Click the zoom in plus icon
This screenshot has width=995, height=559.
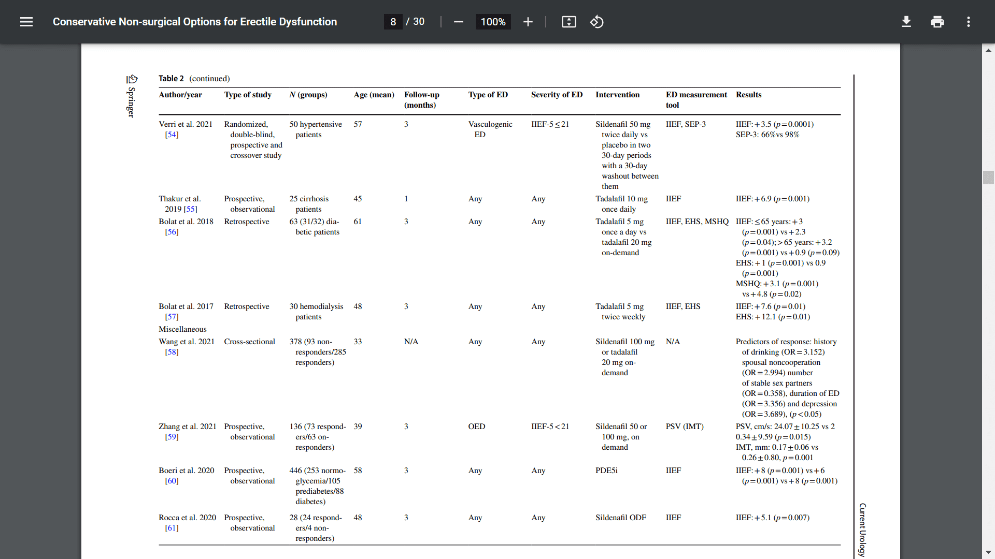(528, 22)
